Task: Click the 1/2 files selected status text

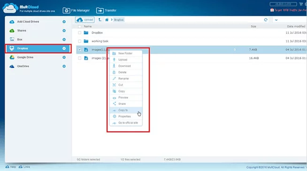Action: [130, 159]
